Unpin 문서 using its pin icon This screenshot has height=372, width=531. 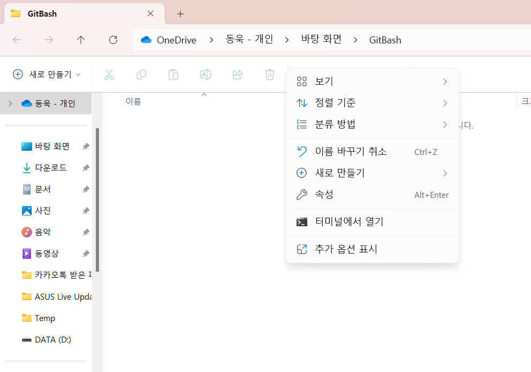86,189
